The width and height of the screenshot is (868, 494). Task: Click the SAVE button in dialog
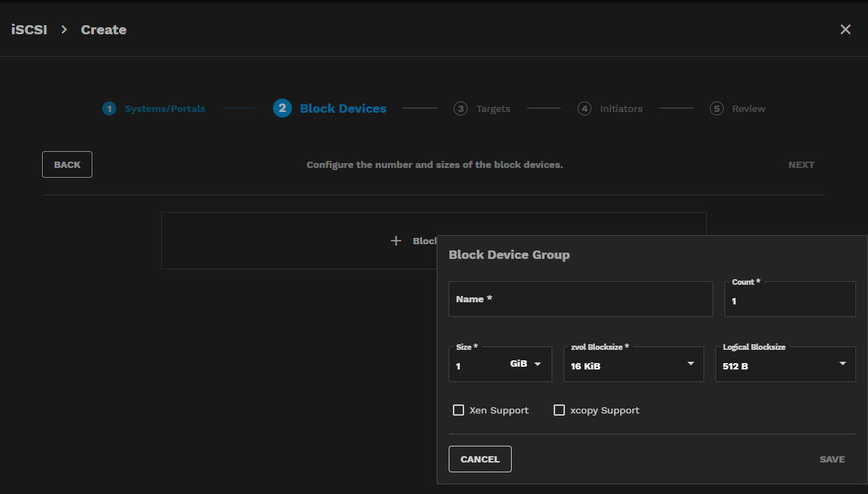click(832, 459)
